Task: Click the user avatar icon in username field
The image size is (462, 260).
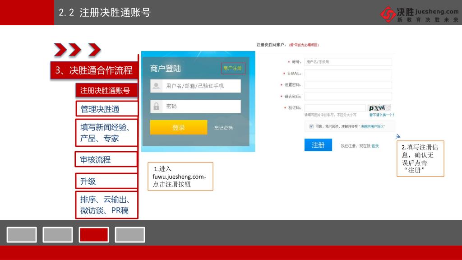Action: click(156, 86)
